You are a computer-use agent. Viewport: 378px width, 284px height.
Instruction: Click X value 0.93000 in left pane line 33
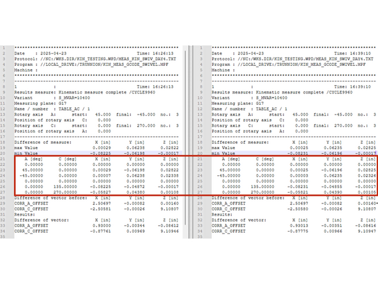coord(102,226)
